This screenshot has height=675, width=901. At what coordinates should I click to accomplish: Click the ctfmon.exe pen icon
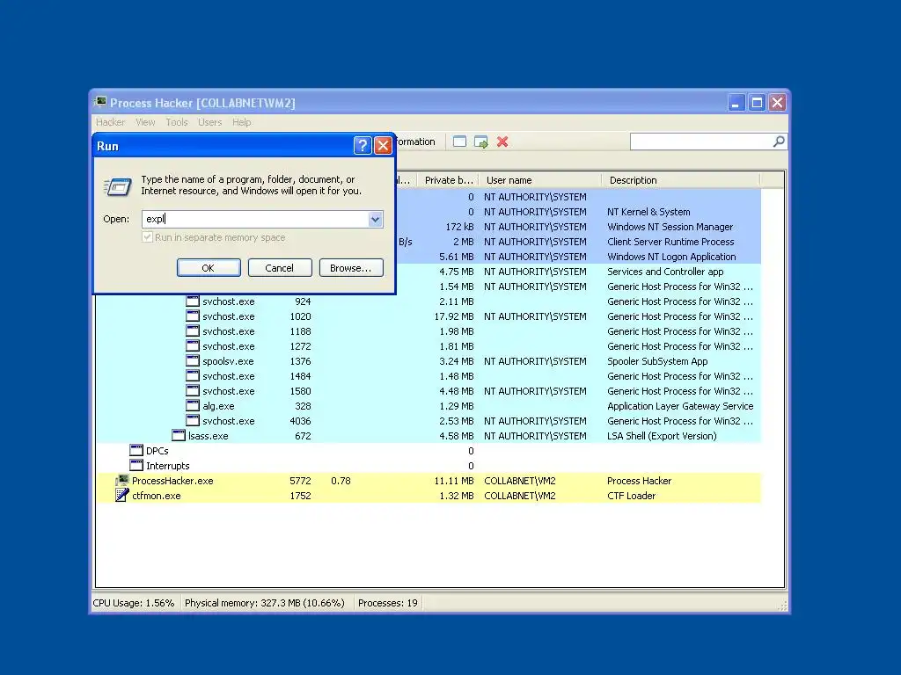click(121, 496)
